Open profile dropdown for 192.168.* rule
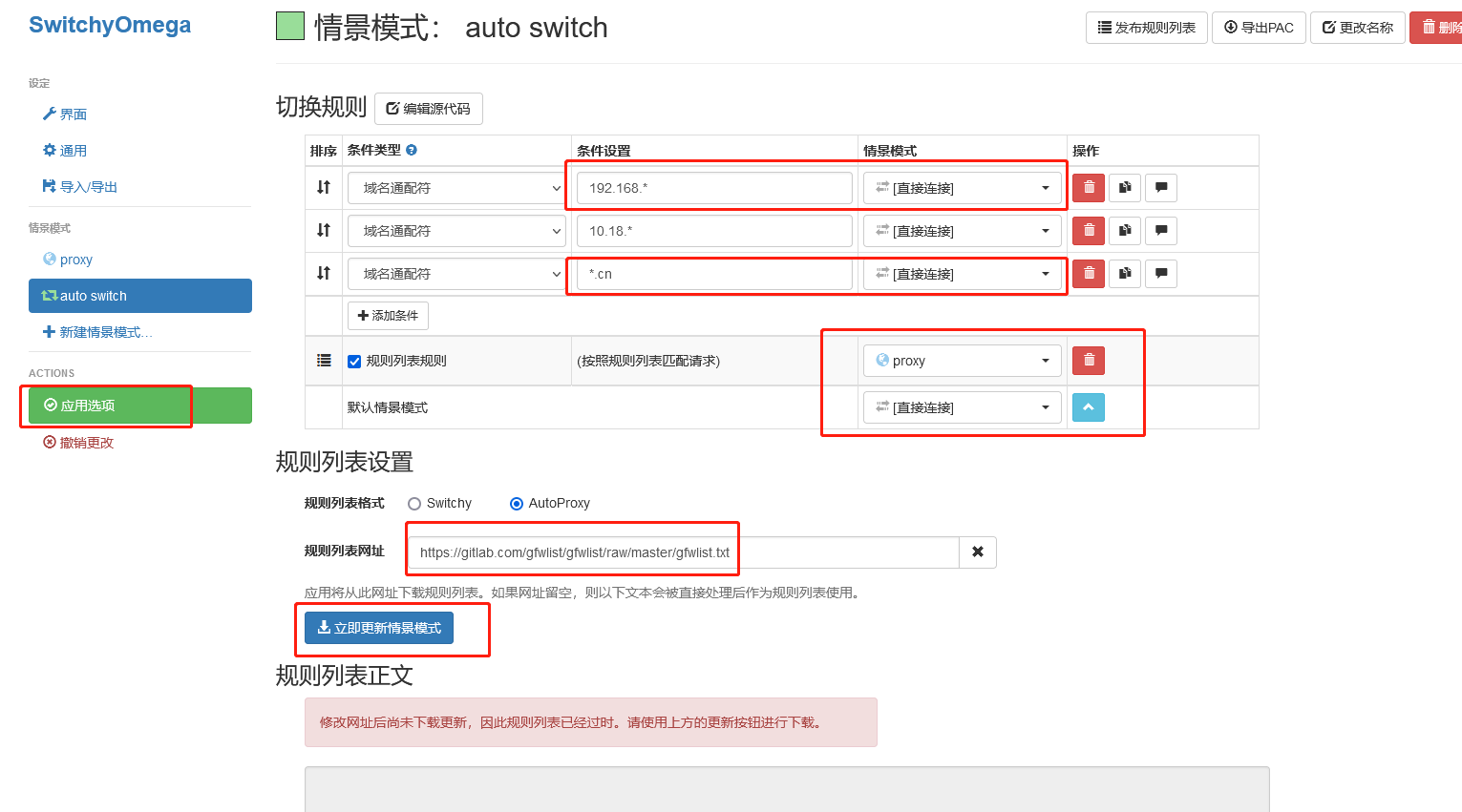 963,188
